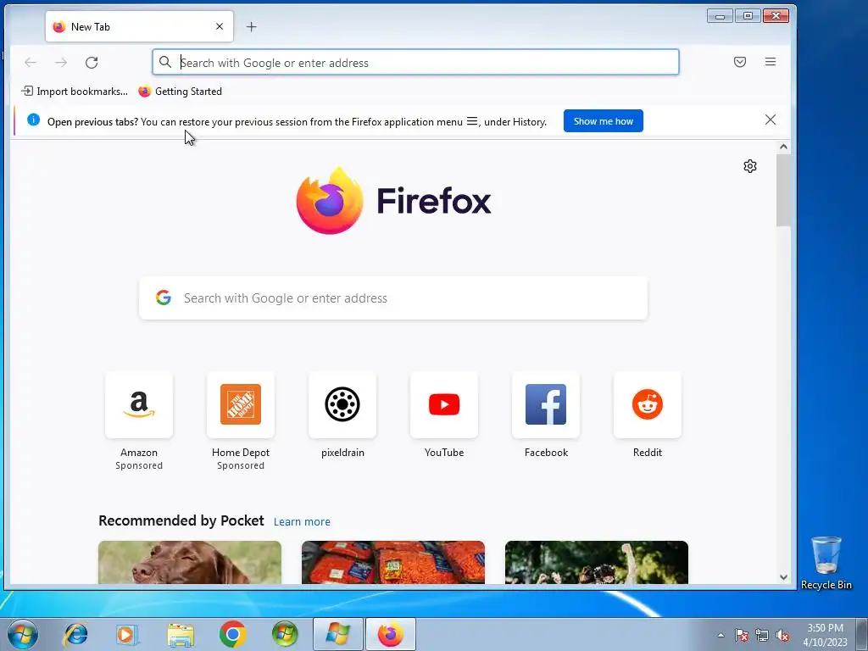Image resolution: width=868 pixels, height=651 pixels.
Task: Launch Google Chrome from taskbar
Action: click(x=232, y=634)
